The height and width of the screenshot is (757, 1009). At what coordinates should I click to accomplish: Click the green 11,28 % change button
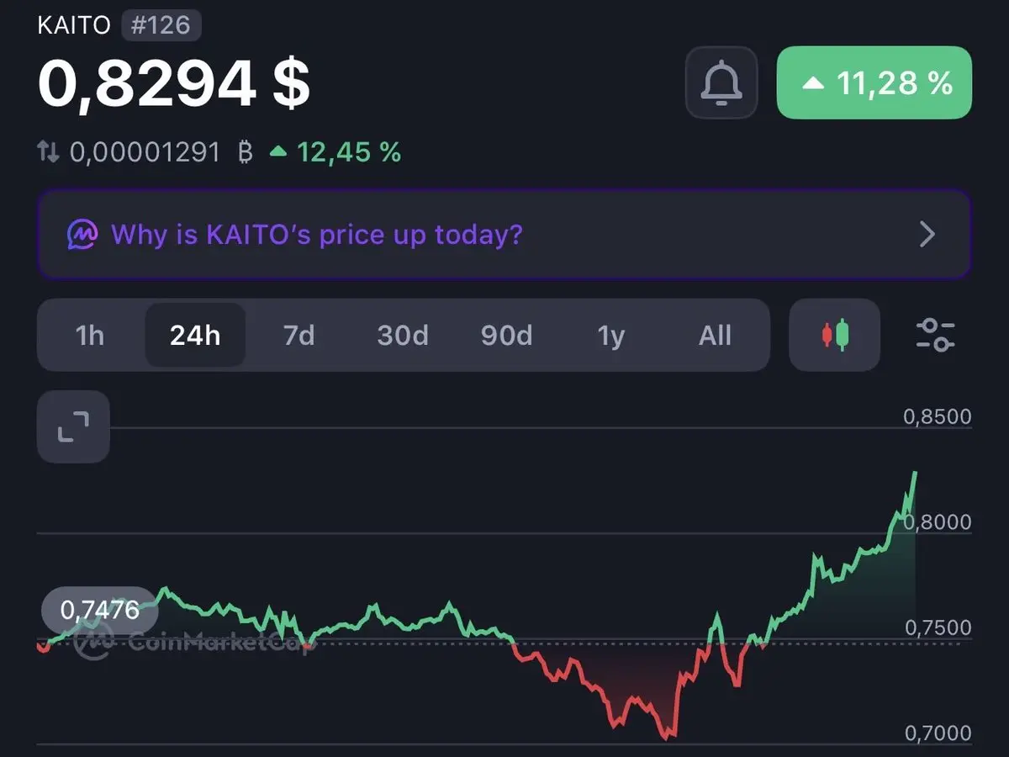click(x=874, y=82)
